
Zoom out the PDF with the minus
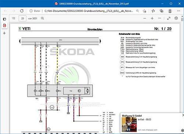coord(145,18)
